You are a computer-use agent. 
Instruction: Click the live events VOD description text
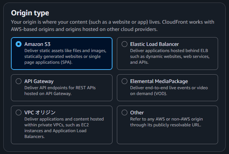[169, 91]
